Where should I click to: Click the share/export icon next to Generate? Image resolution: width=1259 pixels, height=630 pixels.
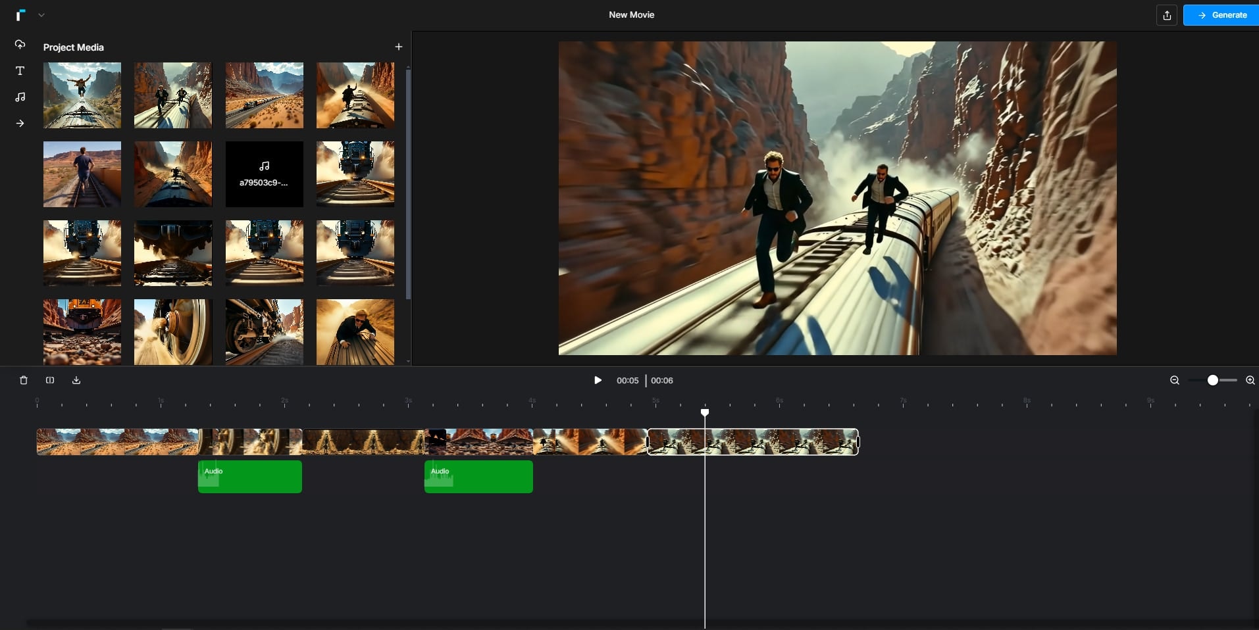tap(1167, 15)
